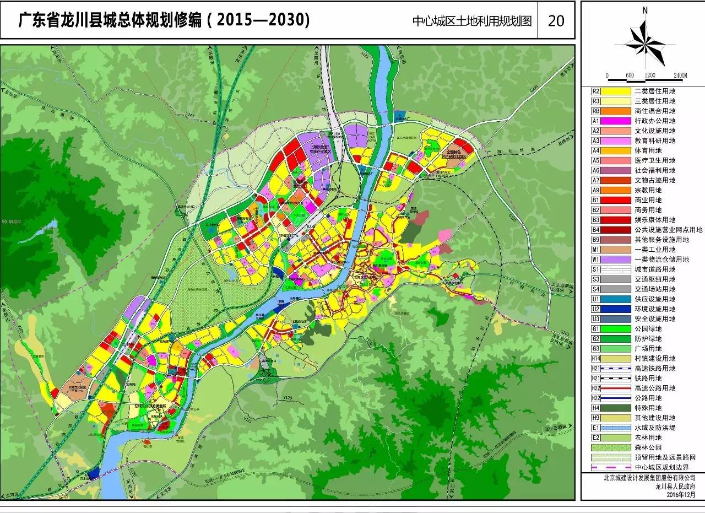Select the S3 交通枢纽用地 gray swatch
This screenshot has width=705, height=513.
[x=616, y=280]
